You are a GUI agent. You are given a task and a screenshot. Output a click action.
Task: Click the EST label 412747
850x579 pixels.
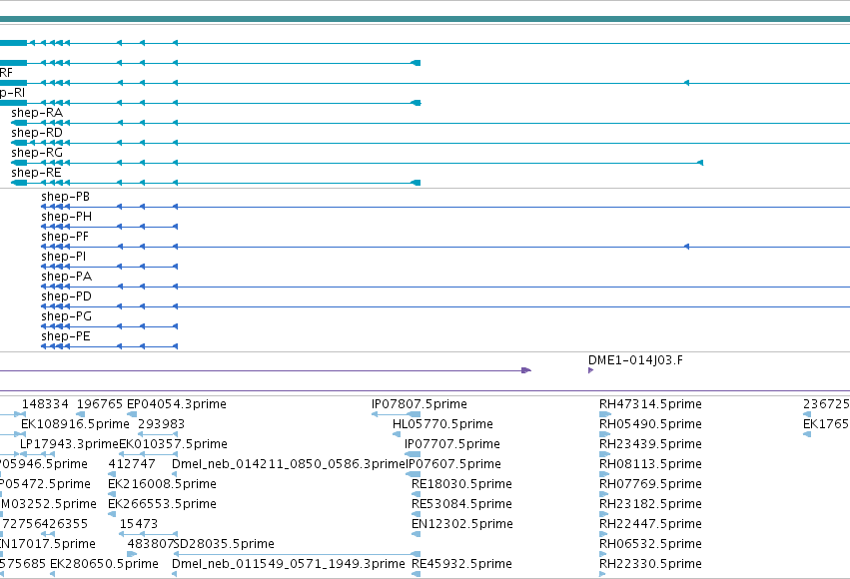132,464
